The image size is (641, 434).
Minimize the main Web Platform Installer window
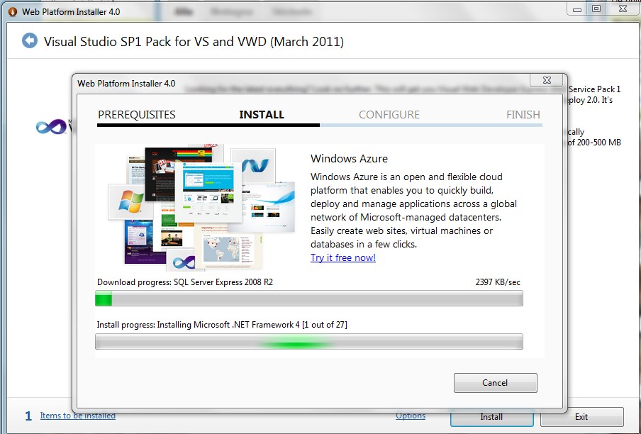[577, 9]
